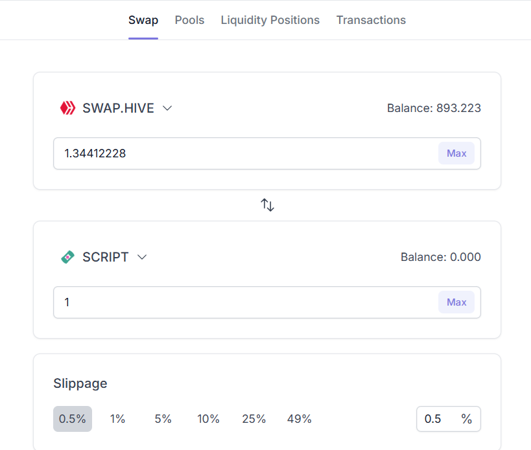The height and width of the screenshot is (450, 531).
Task: Go to the Transactions tab
Action: pyautogui.click(x=371, y=20)
